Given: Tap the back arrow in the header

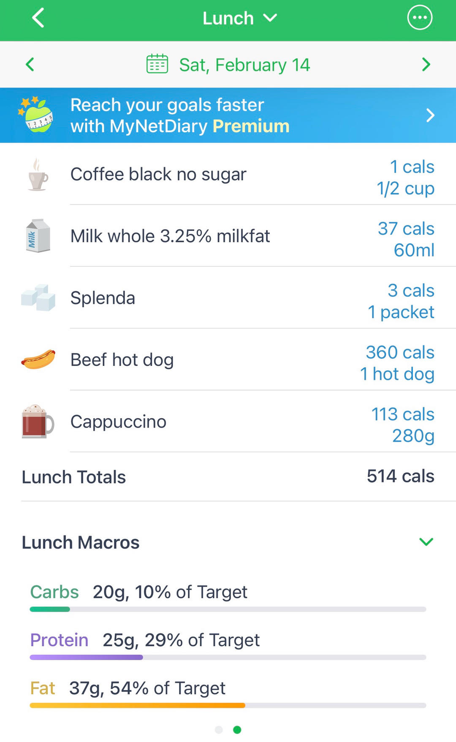Looking at the screenshot, I should point(38,18).
